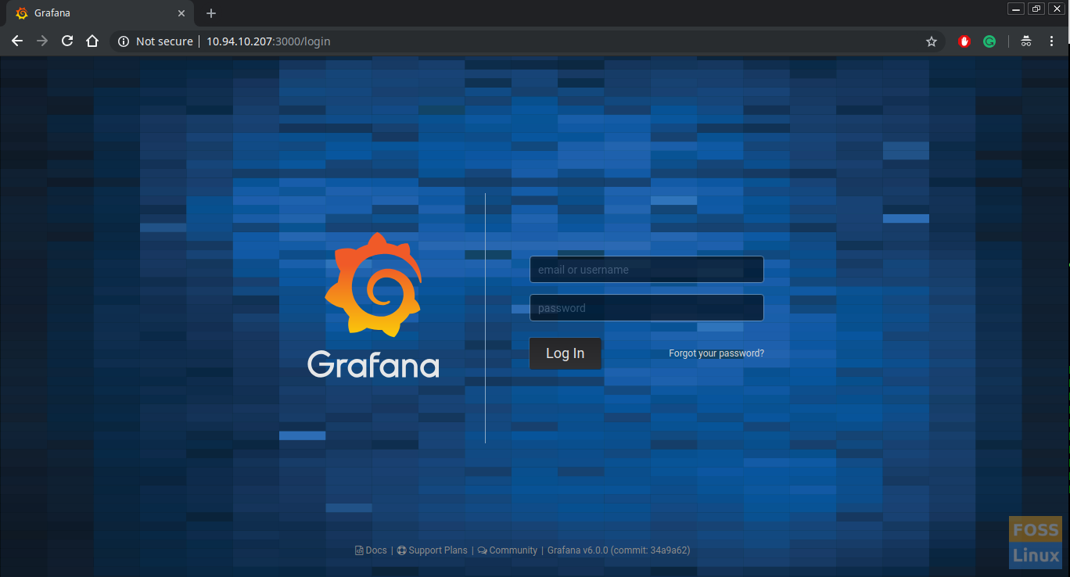This screenshot has width=1070, height=577.
Task: Open Forgot your password link
Action: tap(716, 353)
